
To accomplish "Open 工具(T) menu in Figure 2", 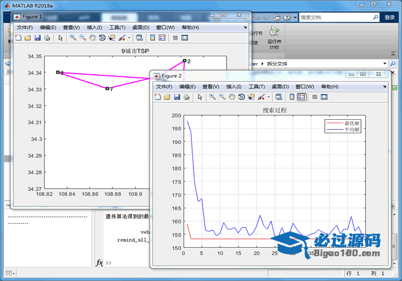I will click(x=256, y=87).
